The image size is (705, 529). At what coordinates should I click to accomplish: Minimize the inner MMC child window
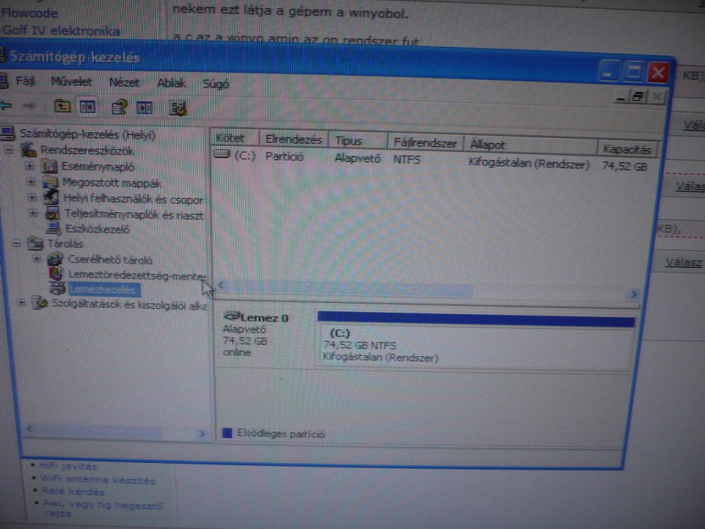point(620,98)
